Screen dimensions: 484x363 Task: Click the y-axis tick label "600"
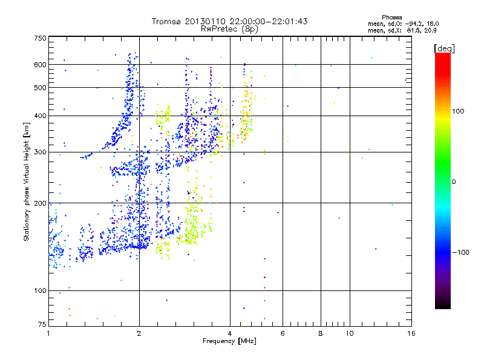41,65
